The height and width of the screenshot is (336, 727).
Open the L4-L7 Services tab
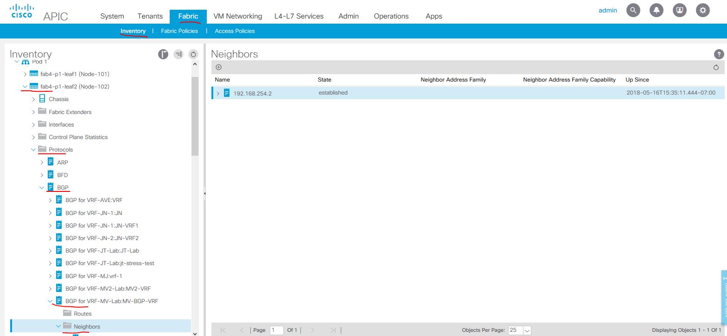click(299, 16)
